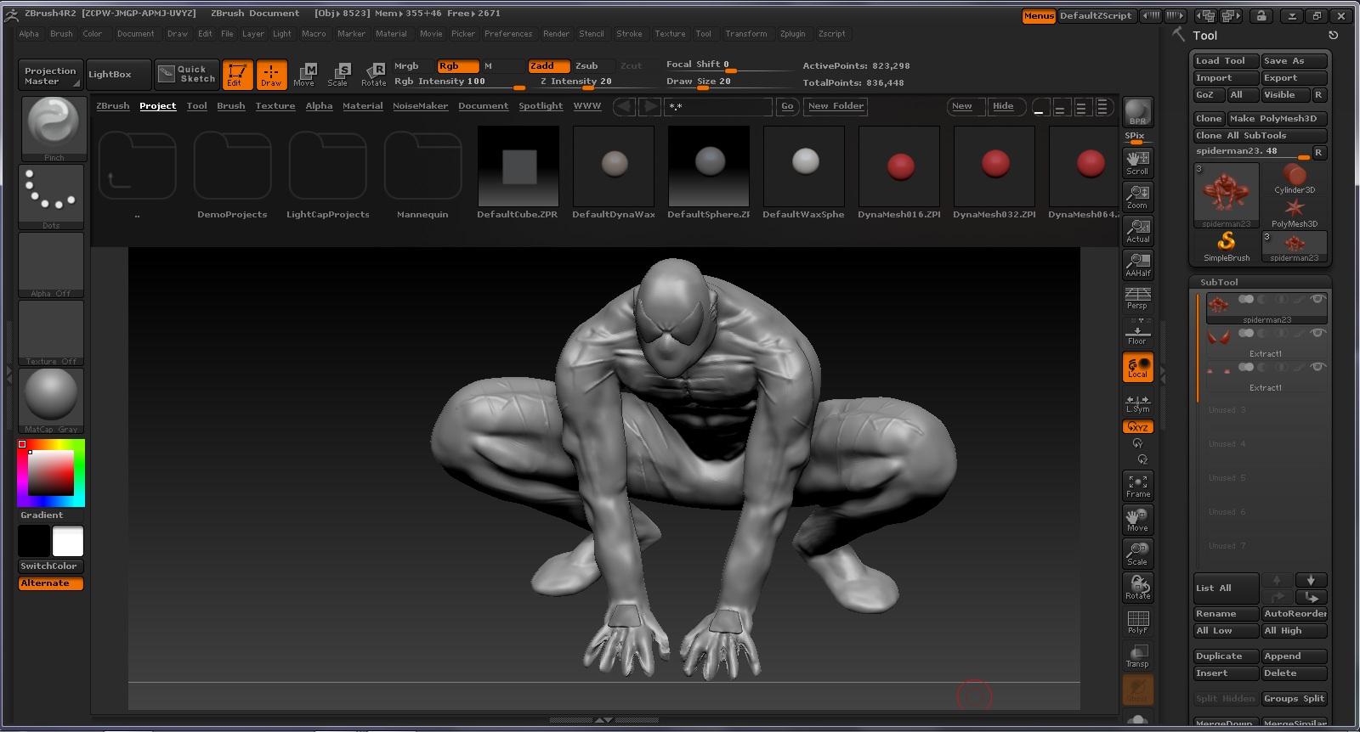Click the four-row display icon in LightBox

point(1103,107)
